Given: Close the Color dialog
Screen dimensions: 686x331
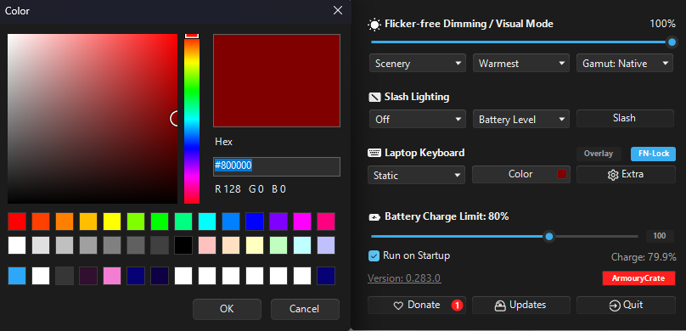Looking at the screenshot, I should 338,10.
